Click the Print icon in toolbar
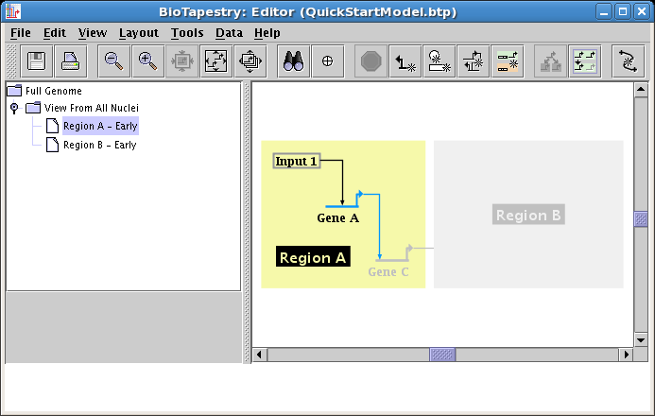The width and height of the screenshot is (655, 416). point(71,61)
